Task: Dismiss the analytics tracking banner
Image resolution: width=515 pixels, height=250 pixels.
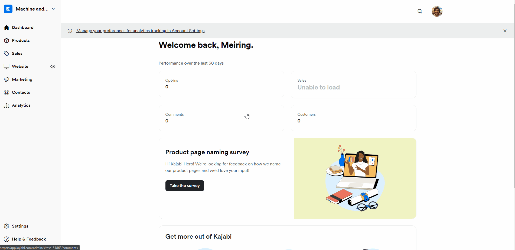Action: 505,31
